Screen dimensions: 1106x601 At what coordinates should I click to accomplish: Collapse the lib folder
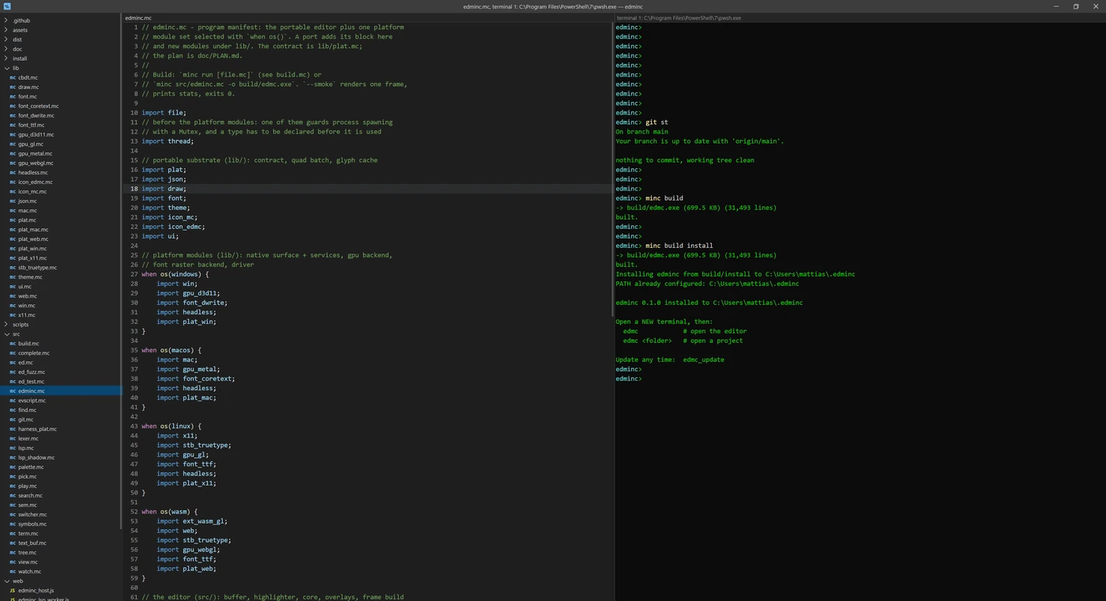6,68
